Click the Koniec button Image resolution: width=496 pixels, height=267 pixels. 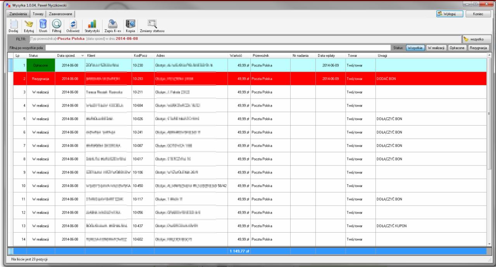[x=479, y=14]
